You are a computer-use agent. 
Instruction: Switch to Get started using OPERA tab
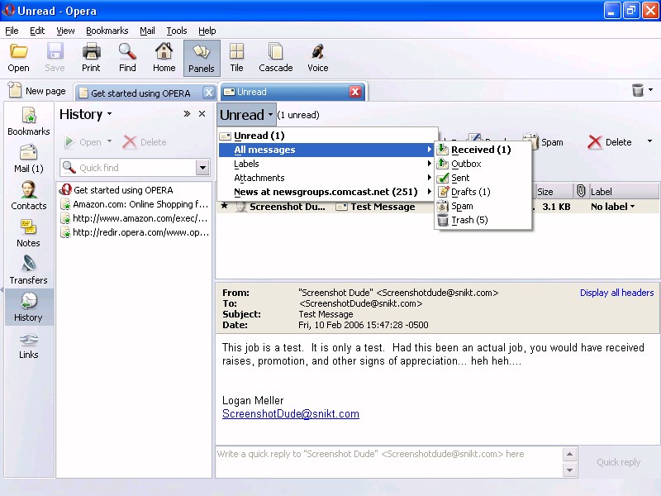pos(140,93)
